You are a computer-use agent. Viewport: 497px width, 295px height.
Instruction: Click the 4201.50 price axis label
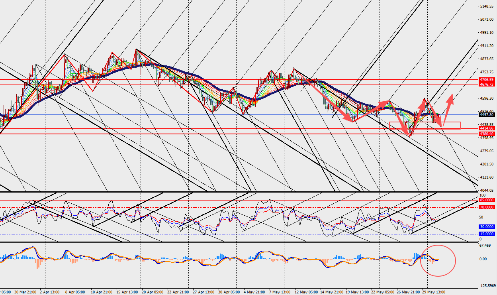click(487, 164)
